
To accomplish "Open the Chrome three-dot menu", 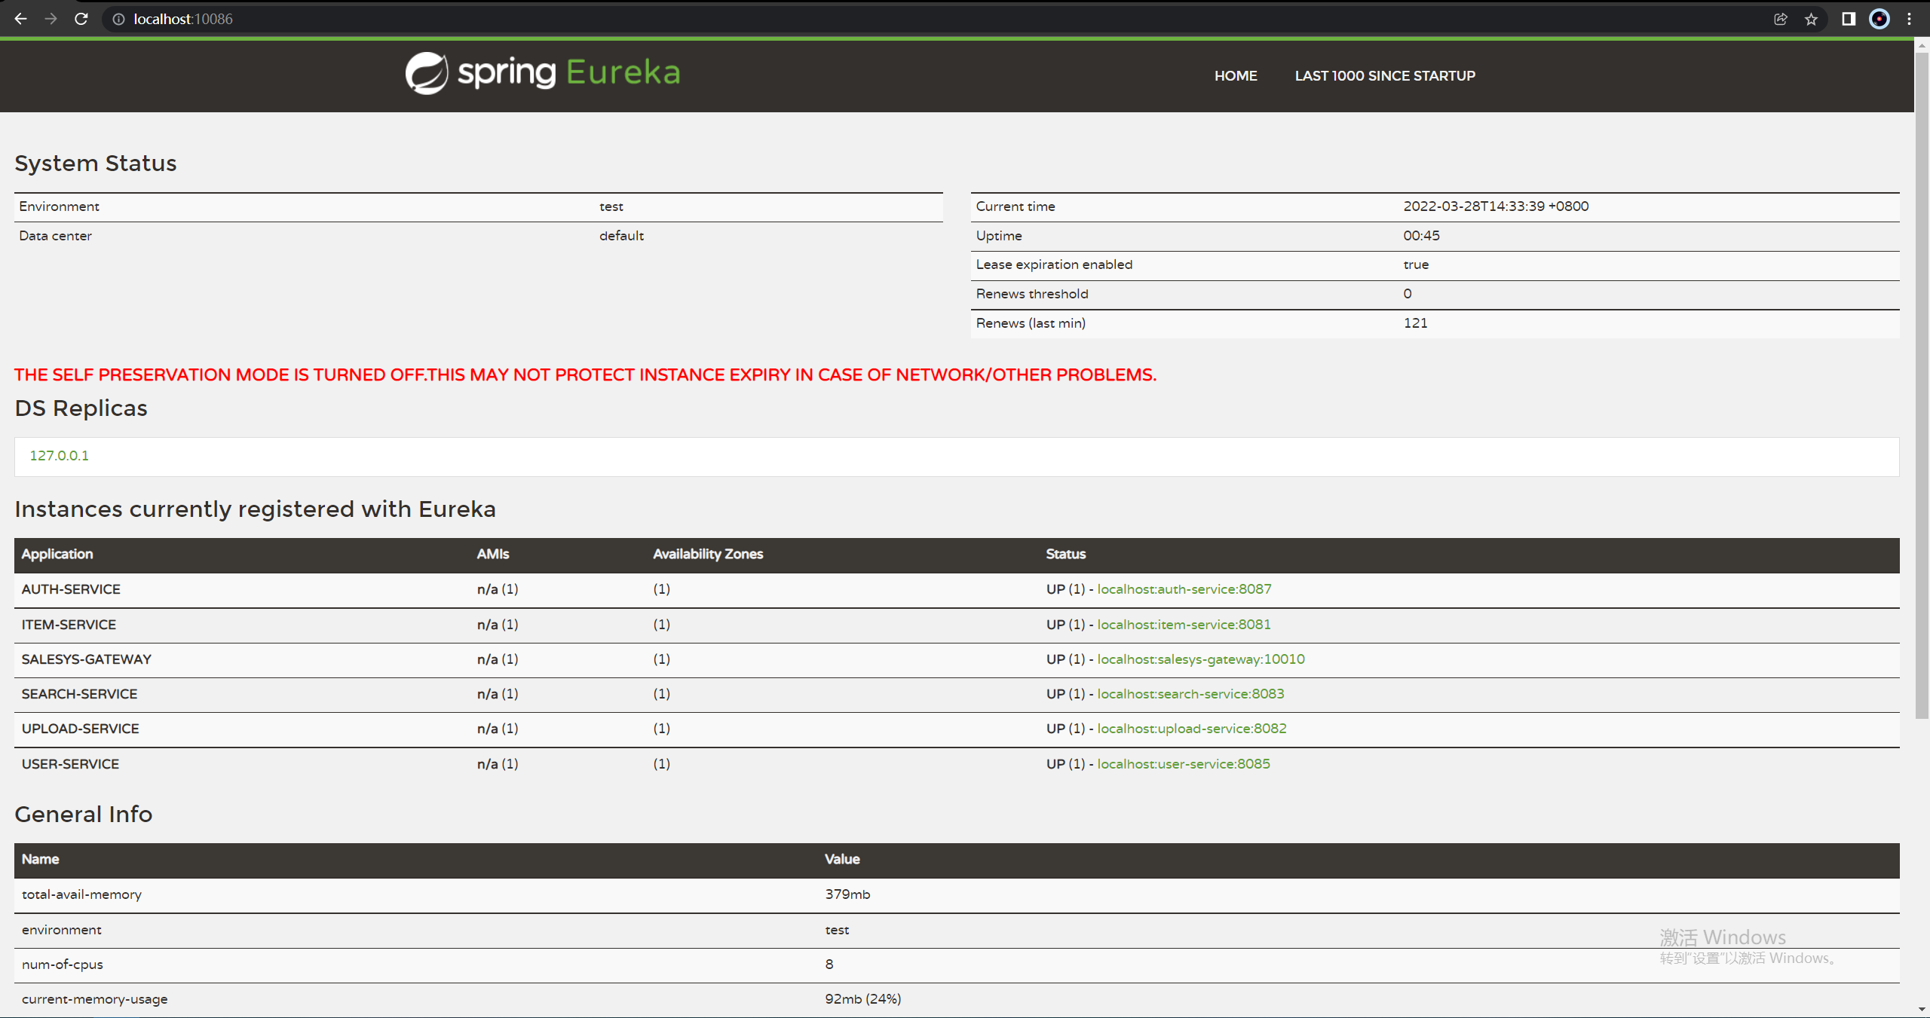I will point(1910,19).
